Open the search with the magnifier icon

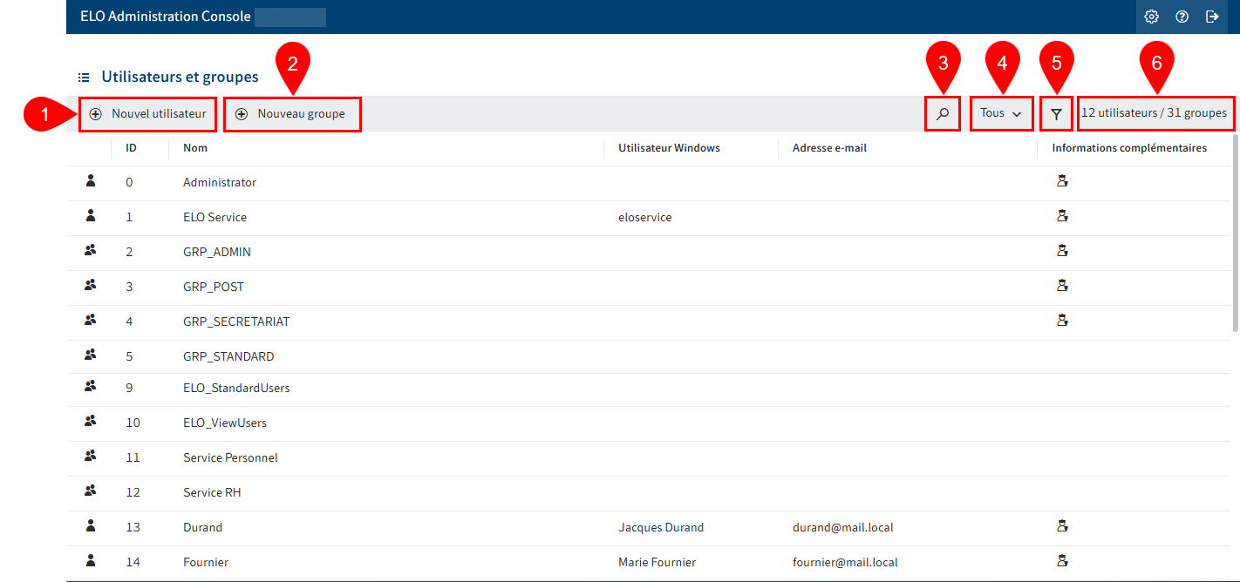point(943,113)
